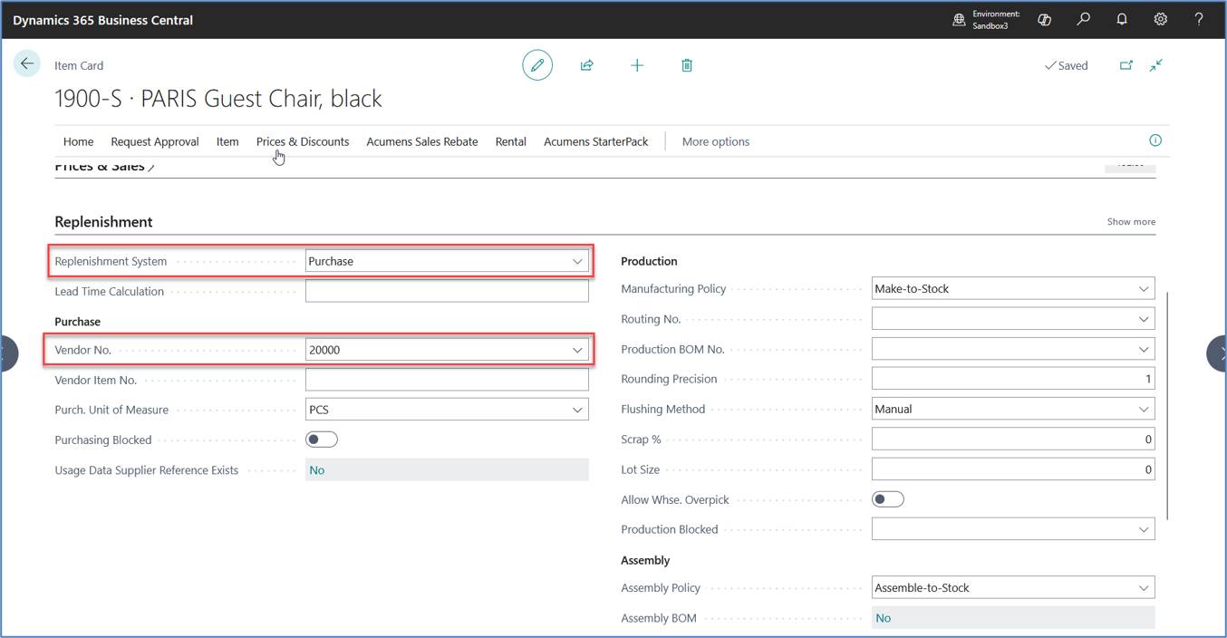
Task: Open the Copilot icon in header
Action: tap(1044, 19)
